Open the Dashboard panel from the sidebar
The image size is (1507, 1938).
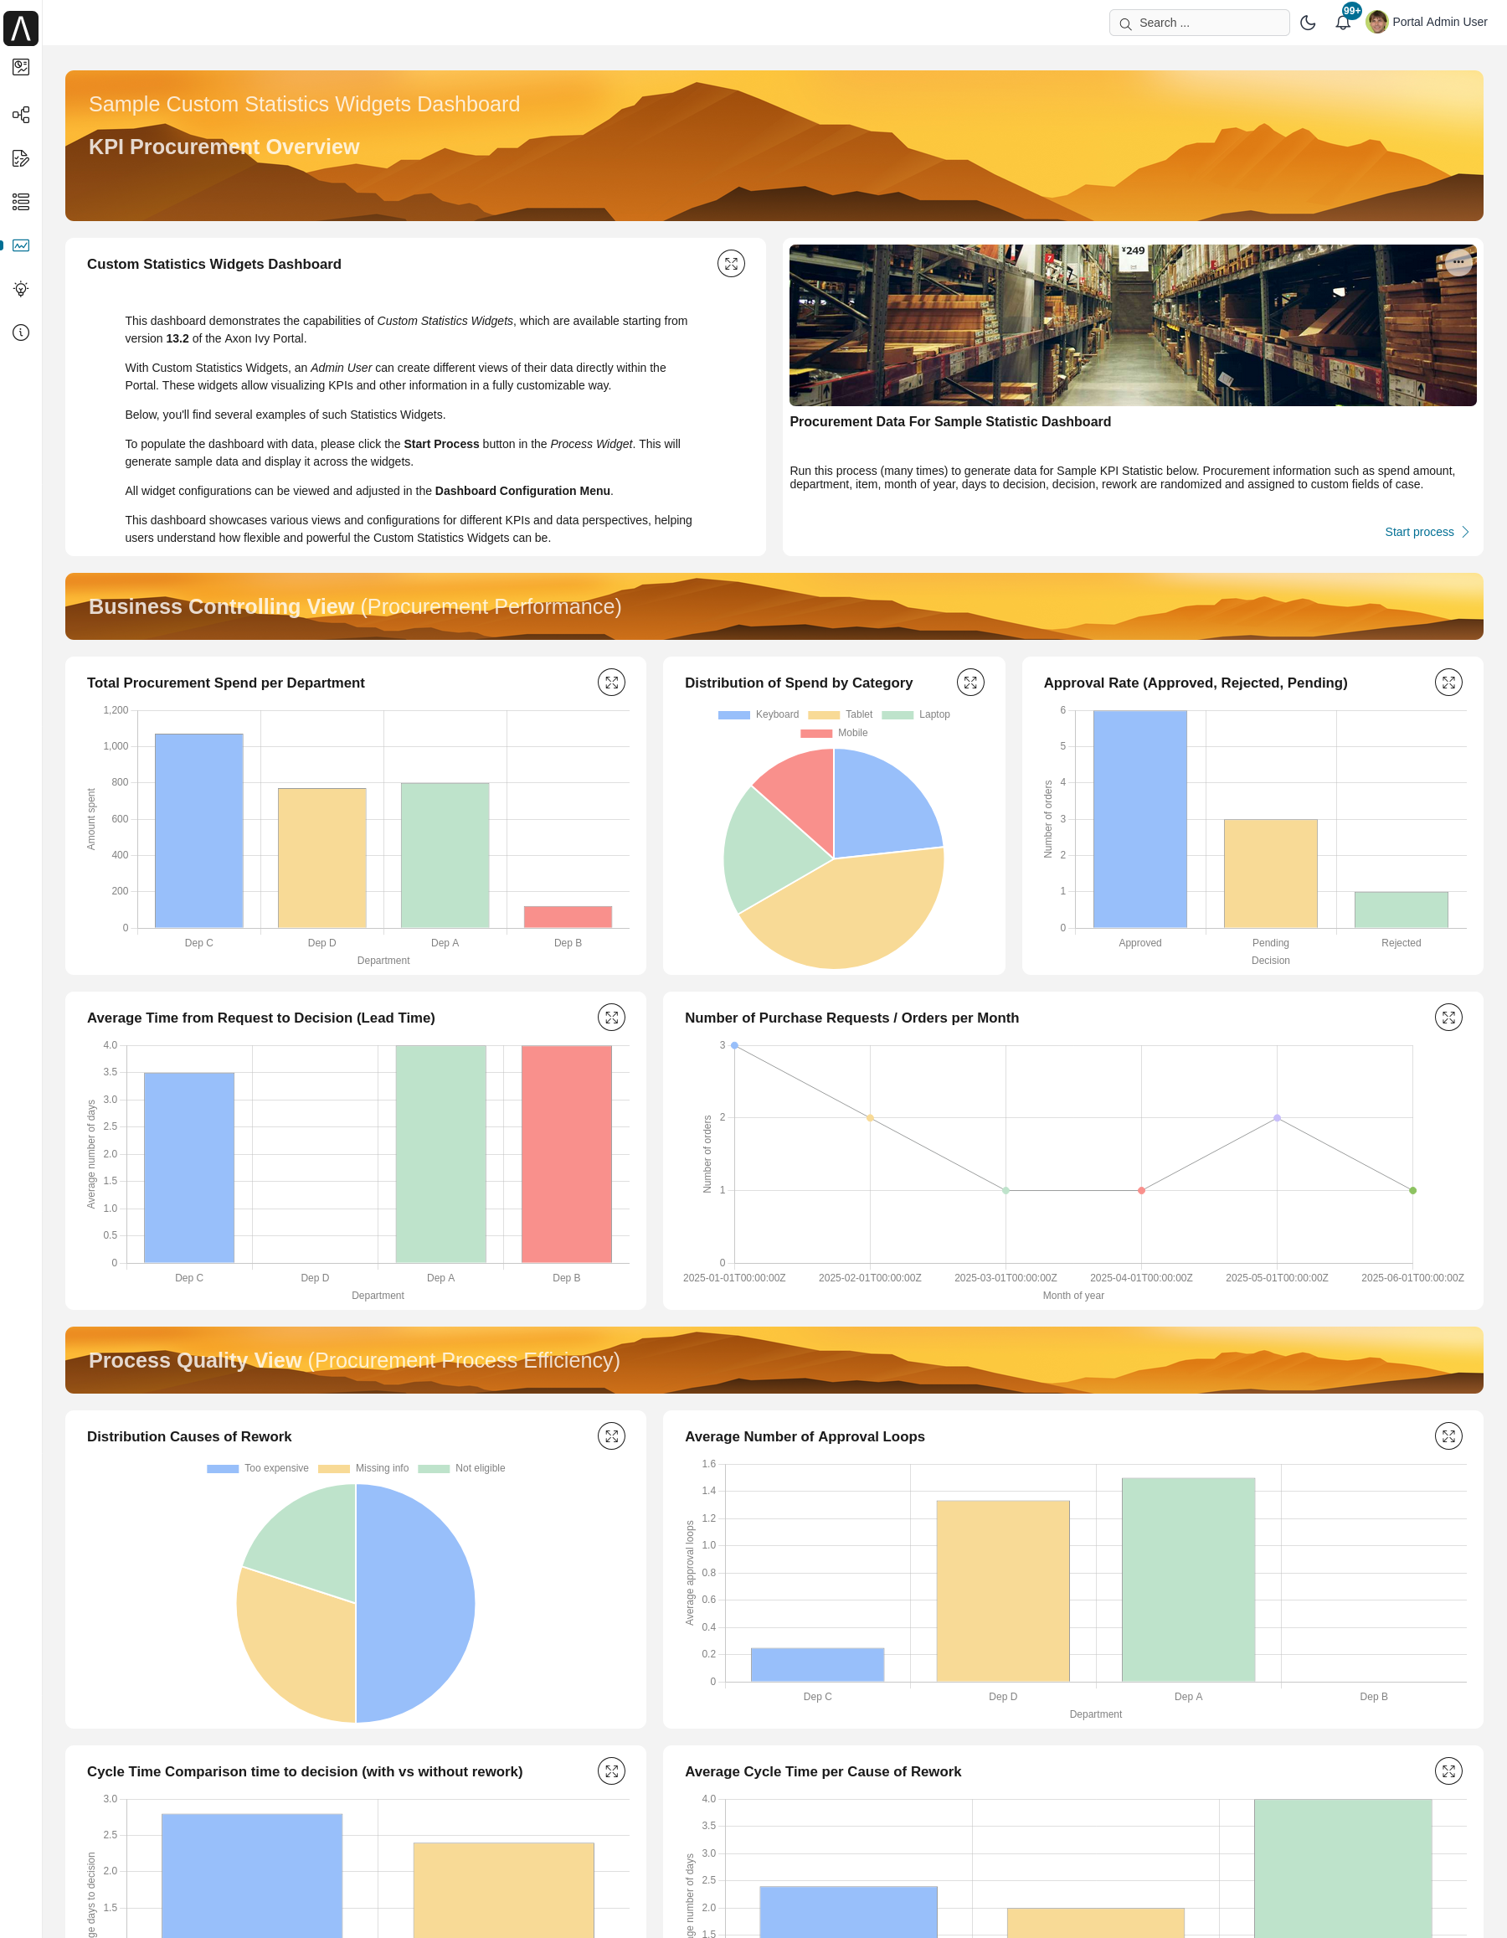click(20, 68)
